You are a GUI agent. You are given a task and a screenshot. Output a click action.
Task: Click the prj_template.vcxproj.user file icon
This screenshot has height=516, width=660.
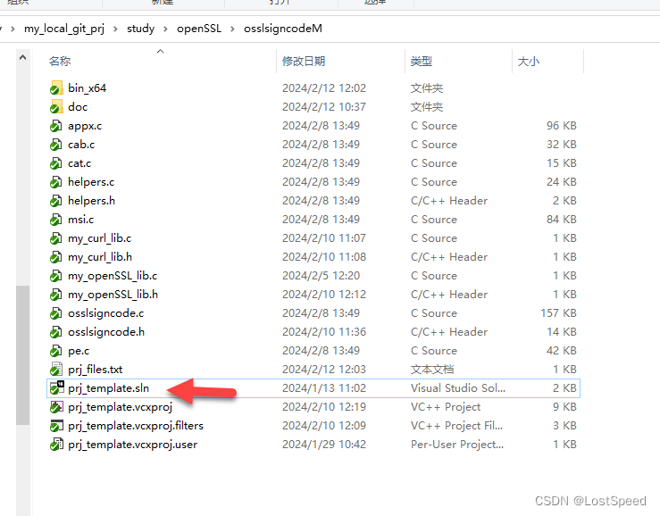click(x=56, y=445)
